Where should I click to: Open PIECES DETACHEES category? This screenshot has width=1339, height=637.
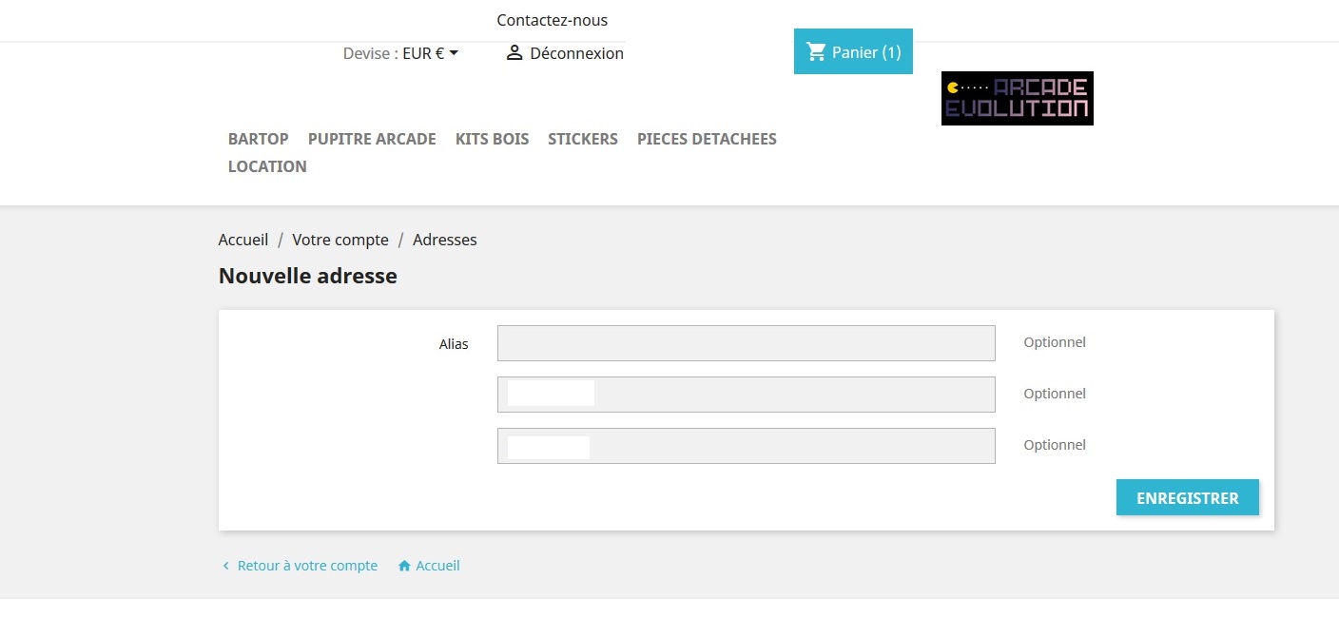pyautogui.click(x=707, y=139)
